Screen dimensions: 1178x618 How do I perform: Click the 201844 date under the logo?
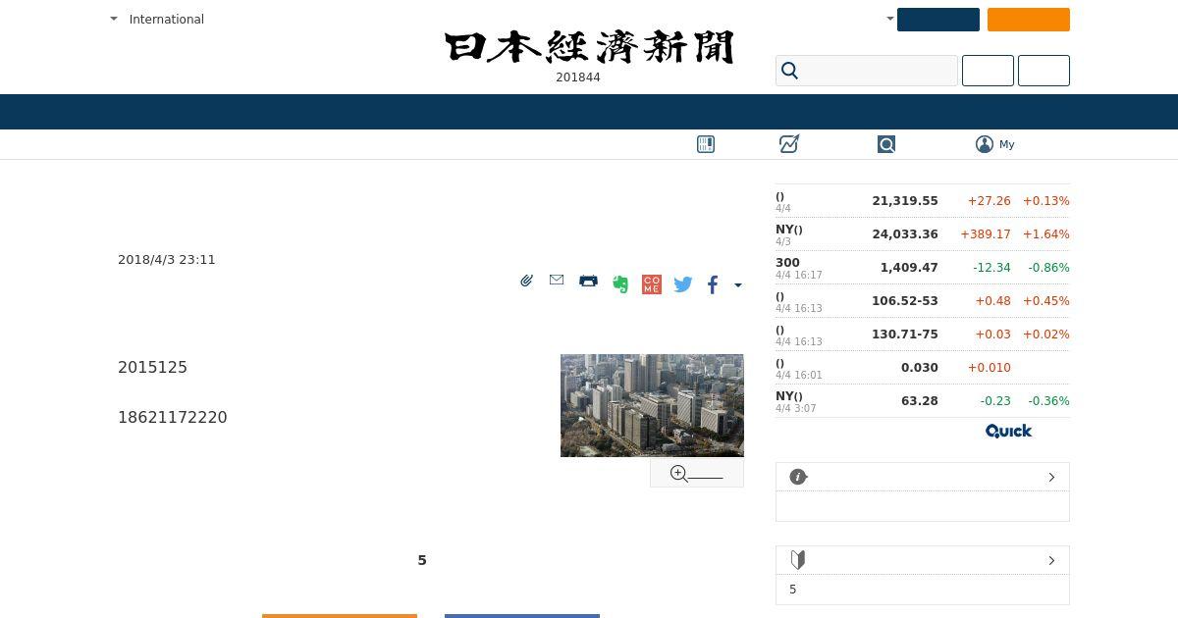click(578, 77)
